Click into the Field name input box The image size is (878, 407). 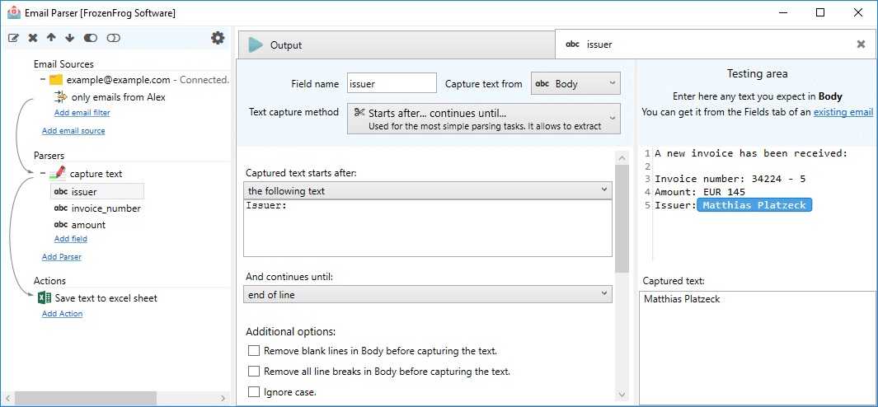[x=392, y=84]
